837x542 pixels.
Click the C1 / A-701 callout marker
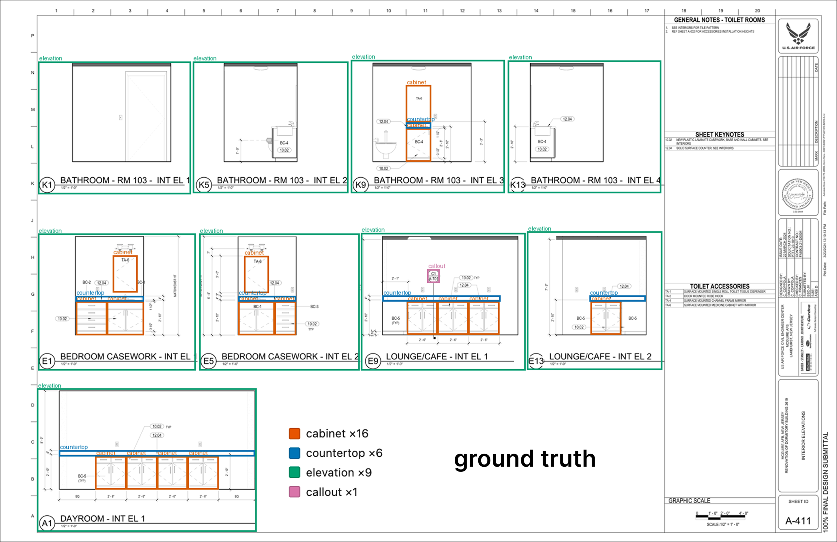pos(433,276)
